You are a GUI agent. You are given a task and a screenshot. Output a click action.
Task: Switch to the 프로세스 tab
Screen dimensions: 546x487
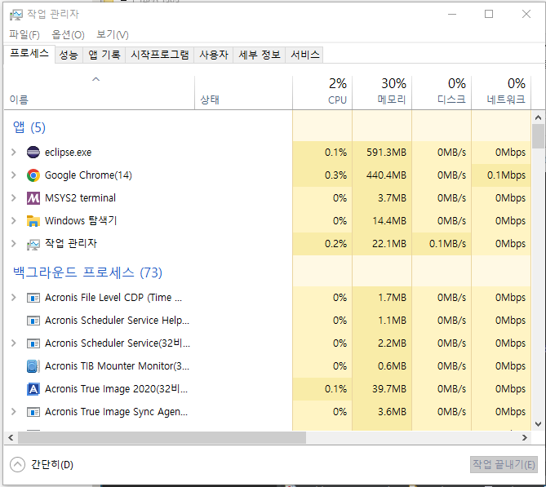click(x=29, y=54)
